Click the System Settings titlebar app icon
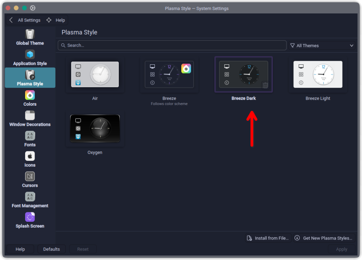The image size is (362, 260). point(33,8)
